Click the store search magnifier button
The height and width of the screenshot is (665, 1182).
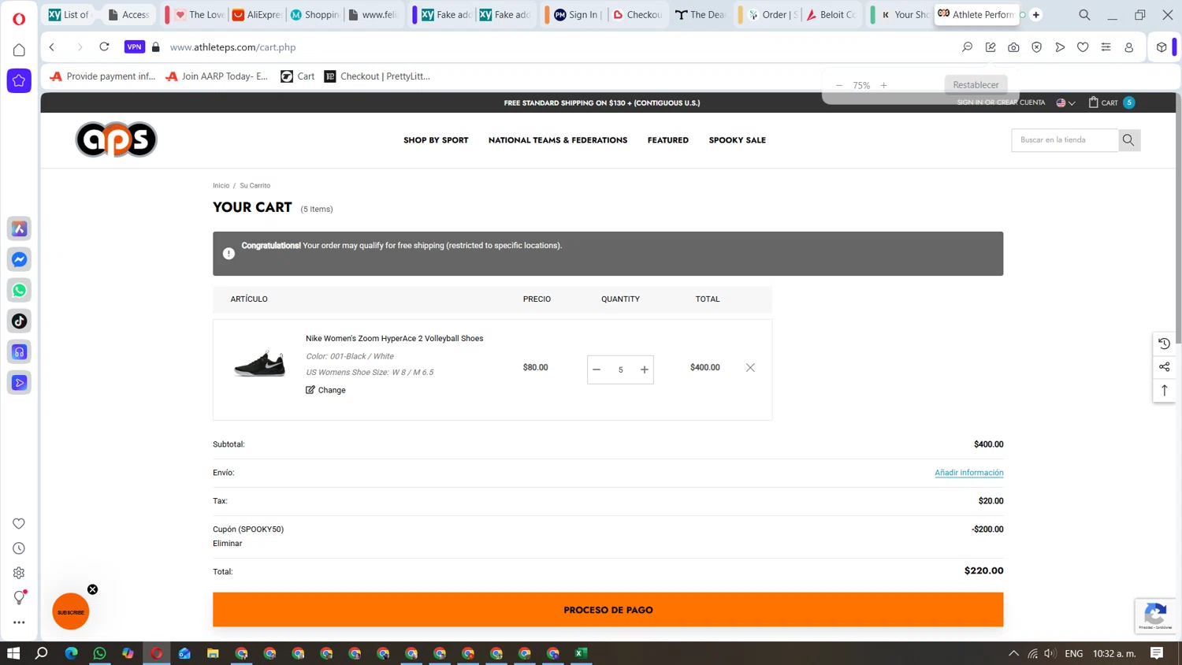pos(1128,140)
